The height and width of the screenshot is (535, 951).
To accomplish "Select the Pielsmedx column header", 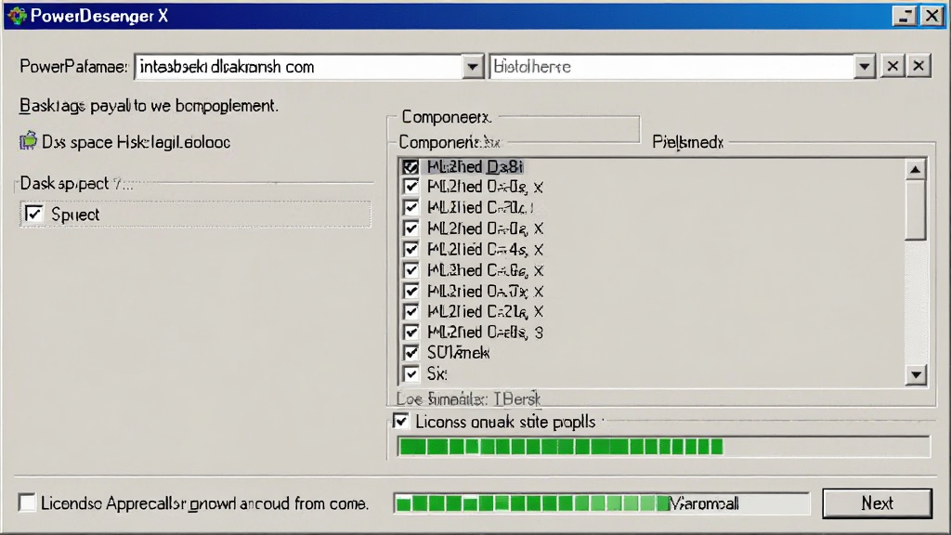I will pos(688,142).
